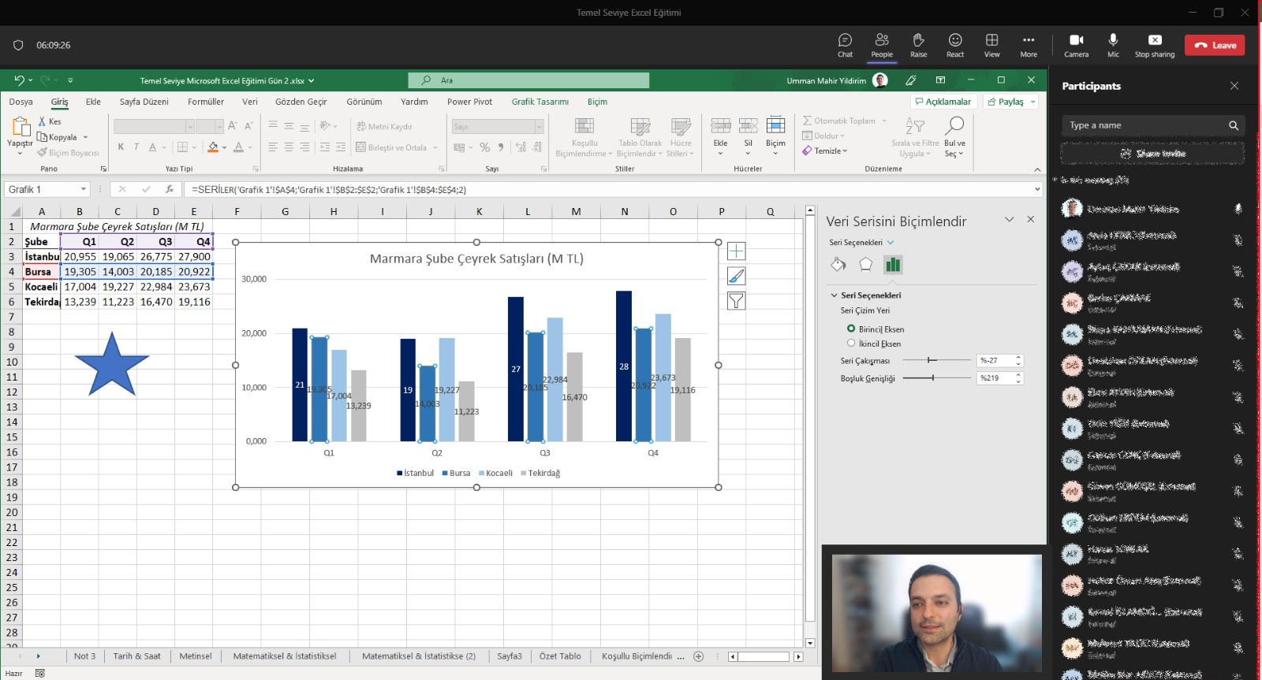Toggle the Camera on or off
The width and height of the screenshot is (1262, 680).
[1076, 45]
